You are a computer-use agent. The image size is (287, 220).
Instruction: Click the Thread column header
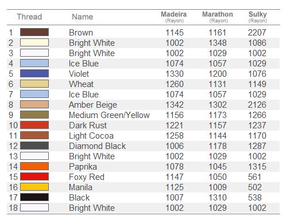point(29,17)
